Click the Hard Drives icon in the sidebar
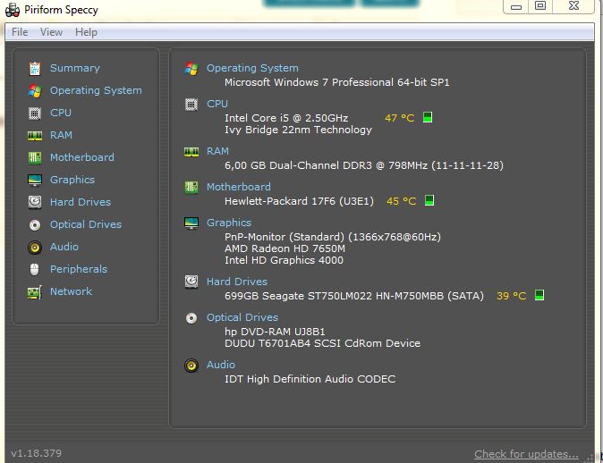Image resolution: width=603 pixels, height=463 pixels. (35, 202)
